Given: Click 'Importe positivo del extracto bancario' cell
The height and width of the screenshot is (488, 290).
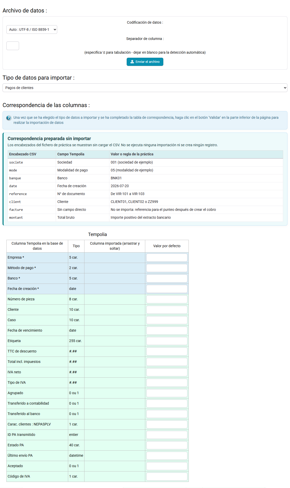Looking at the screenshot, I should click(196, 217).
